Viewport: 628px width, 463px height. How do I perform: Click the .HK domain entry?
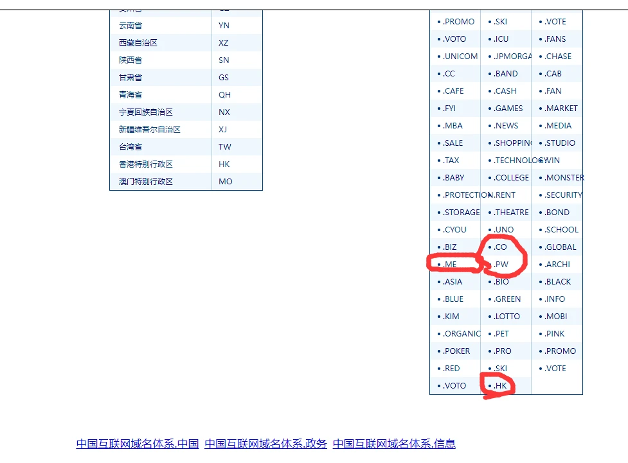(500, 386)
